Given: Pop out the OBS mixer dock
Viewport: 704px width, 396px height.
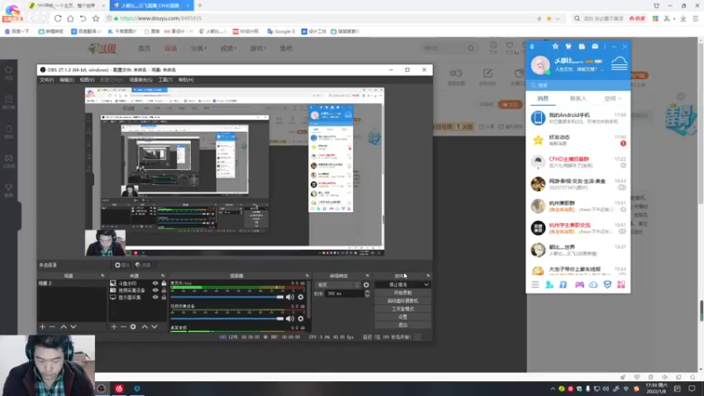Looking at the screenshot, I should pyautogui.click(x=307, y=275).
